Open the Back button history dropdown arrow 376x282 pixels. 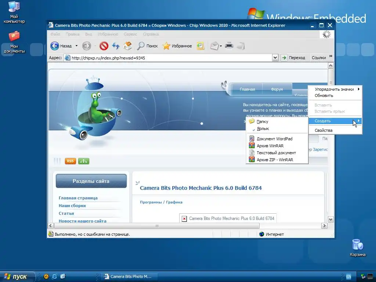pyautogui.click(x=76, y=46)
